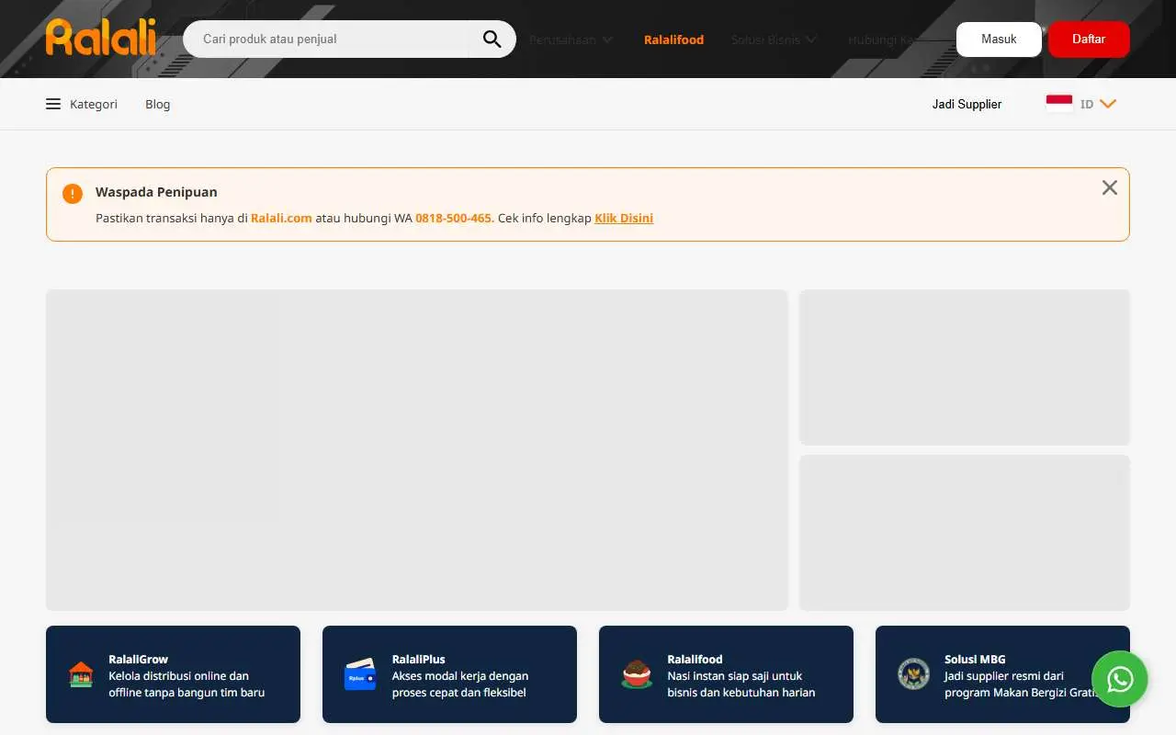The height and width of the screenshot is (735, 1176).
Task: Open the Solusi MBG card title
Action: click(x=975, y=659)
